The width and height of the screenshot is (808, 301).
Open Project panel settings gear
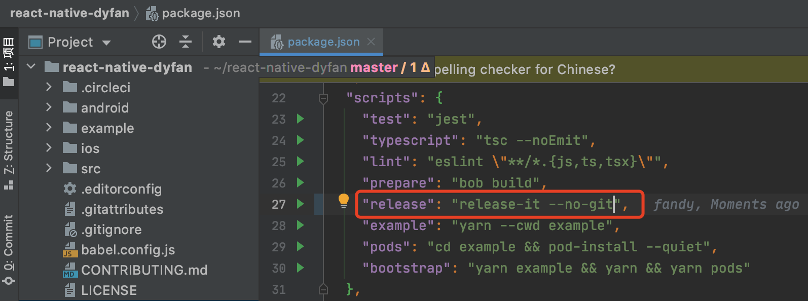[x=218, y=42]
